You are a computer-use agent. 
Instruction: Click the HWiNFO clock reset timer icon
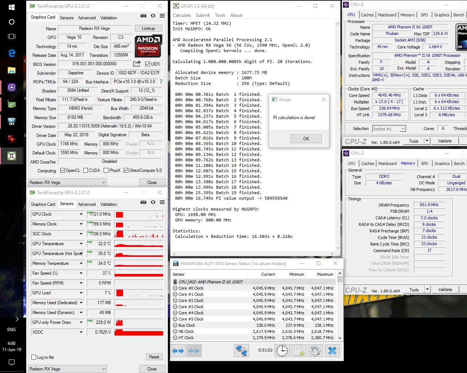point(282,350)
